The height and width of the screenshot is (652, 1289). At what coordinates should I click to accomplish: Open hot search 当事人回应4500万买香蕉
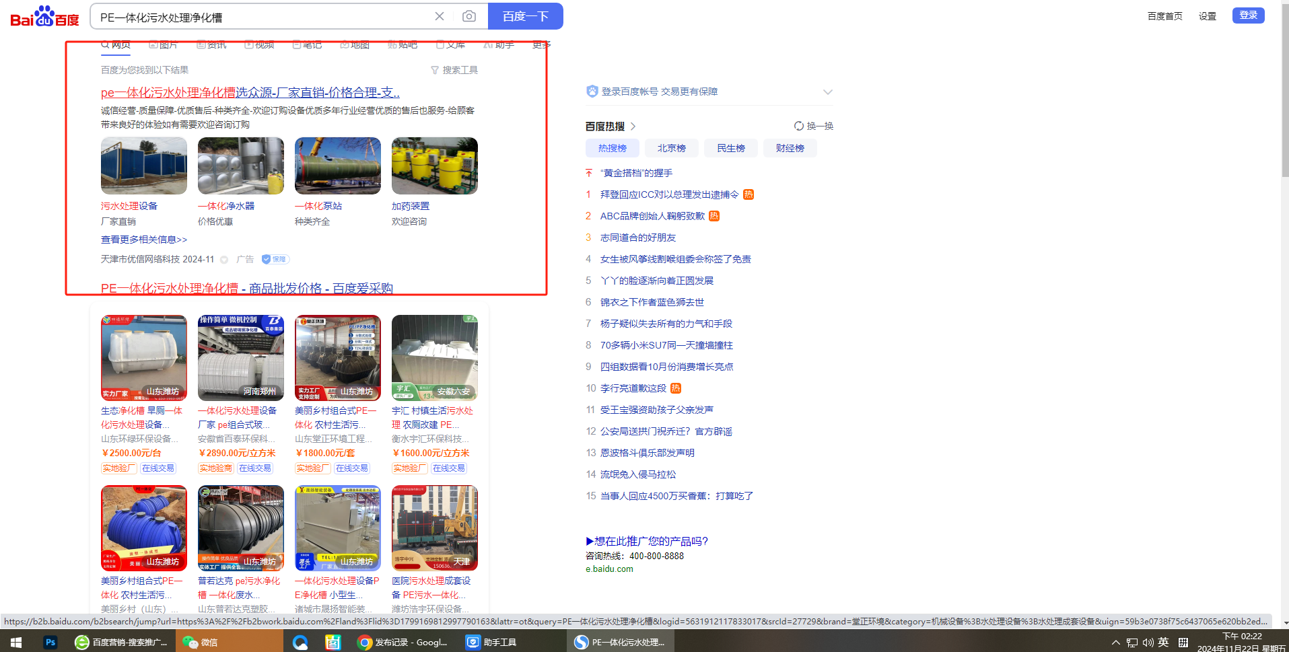(x=676, y=496)
